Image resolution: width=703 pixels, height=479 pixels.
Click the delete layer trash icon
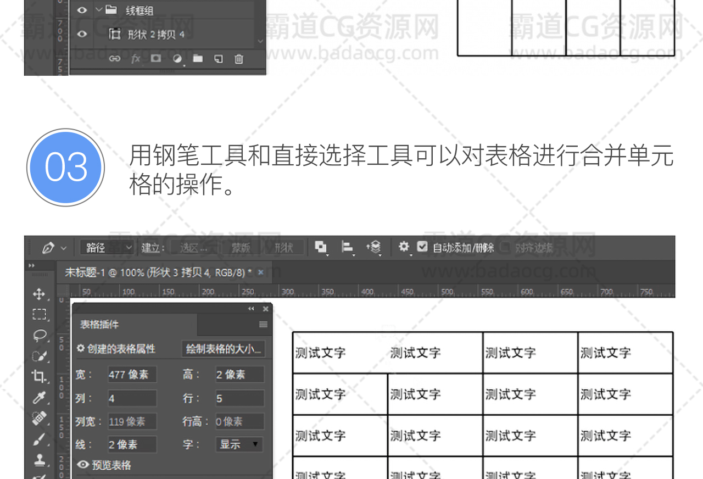pos(239,59)
